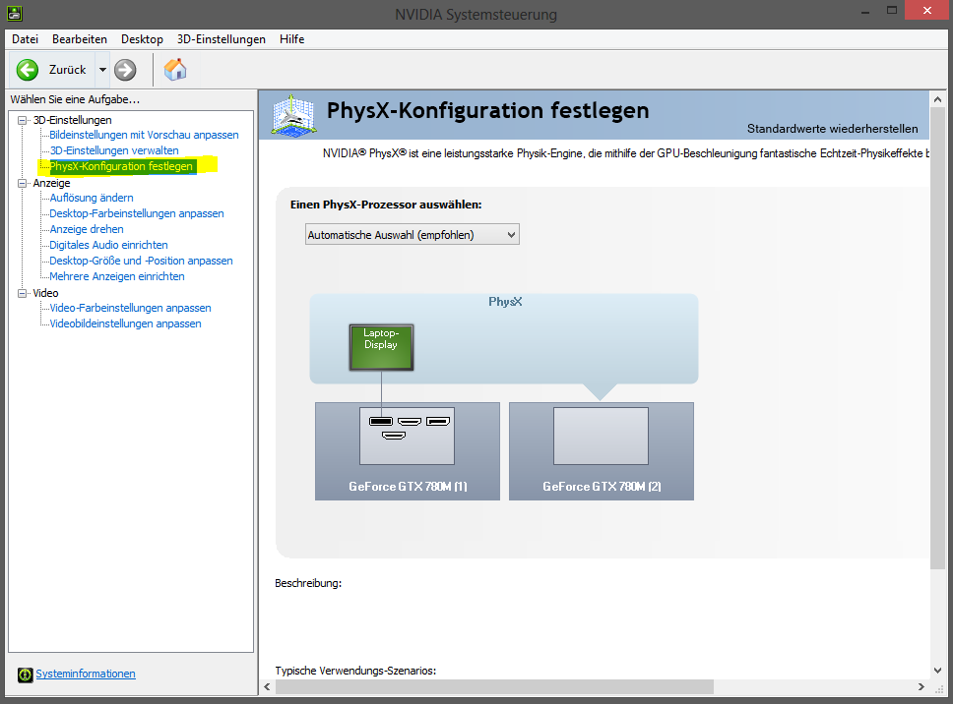Open the home page house icon

[x=175, y=70]
